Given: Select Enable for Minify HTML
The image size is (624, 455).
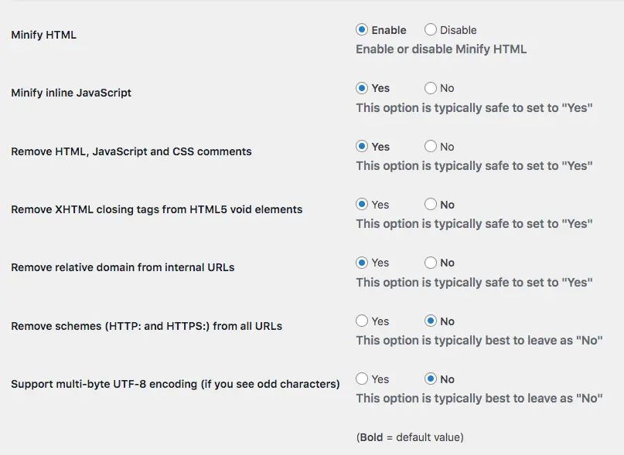Looking at the screenshot, I should click(362, 30).
